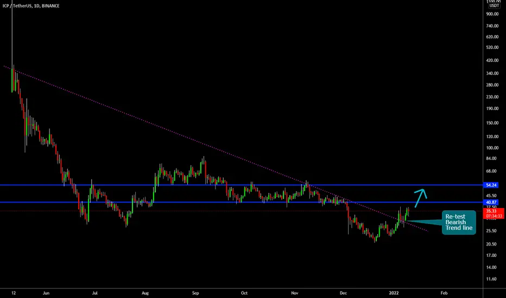This screenshot has width=506, height=298.
Task: Select the 54.24 blue price level label
Action: click(x=491, y=185)
